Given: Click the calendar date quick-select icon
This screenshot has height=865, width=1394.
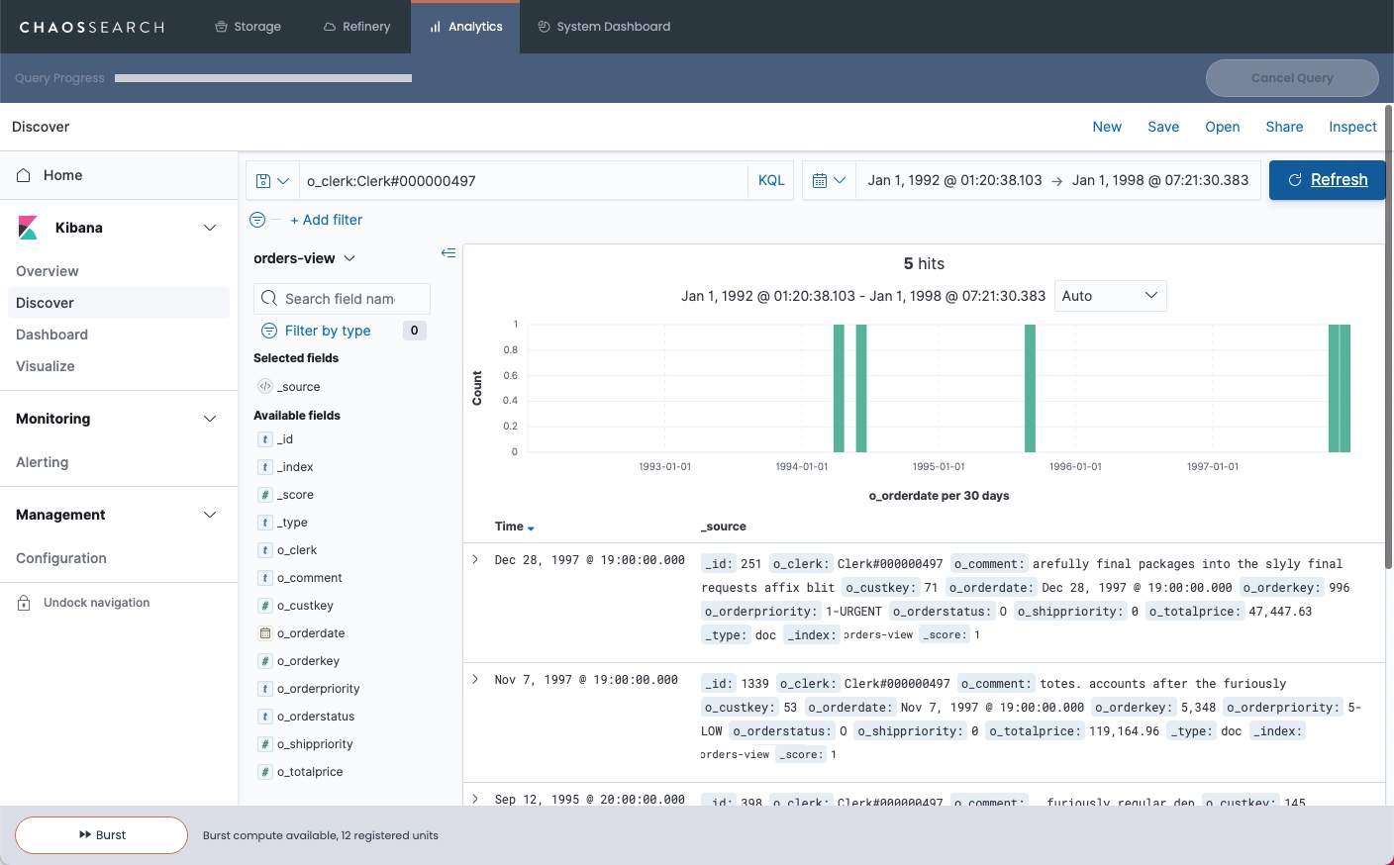Looking at the screenshot, I should point(828,181).
